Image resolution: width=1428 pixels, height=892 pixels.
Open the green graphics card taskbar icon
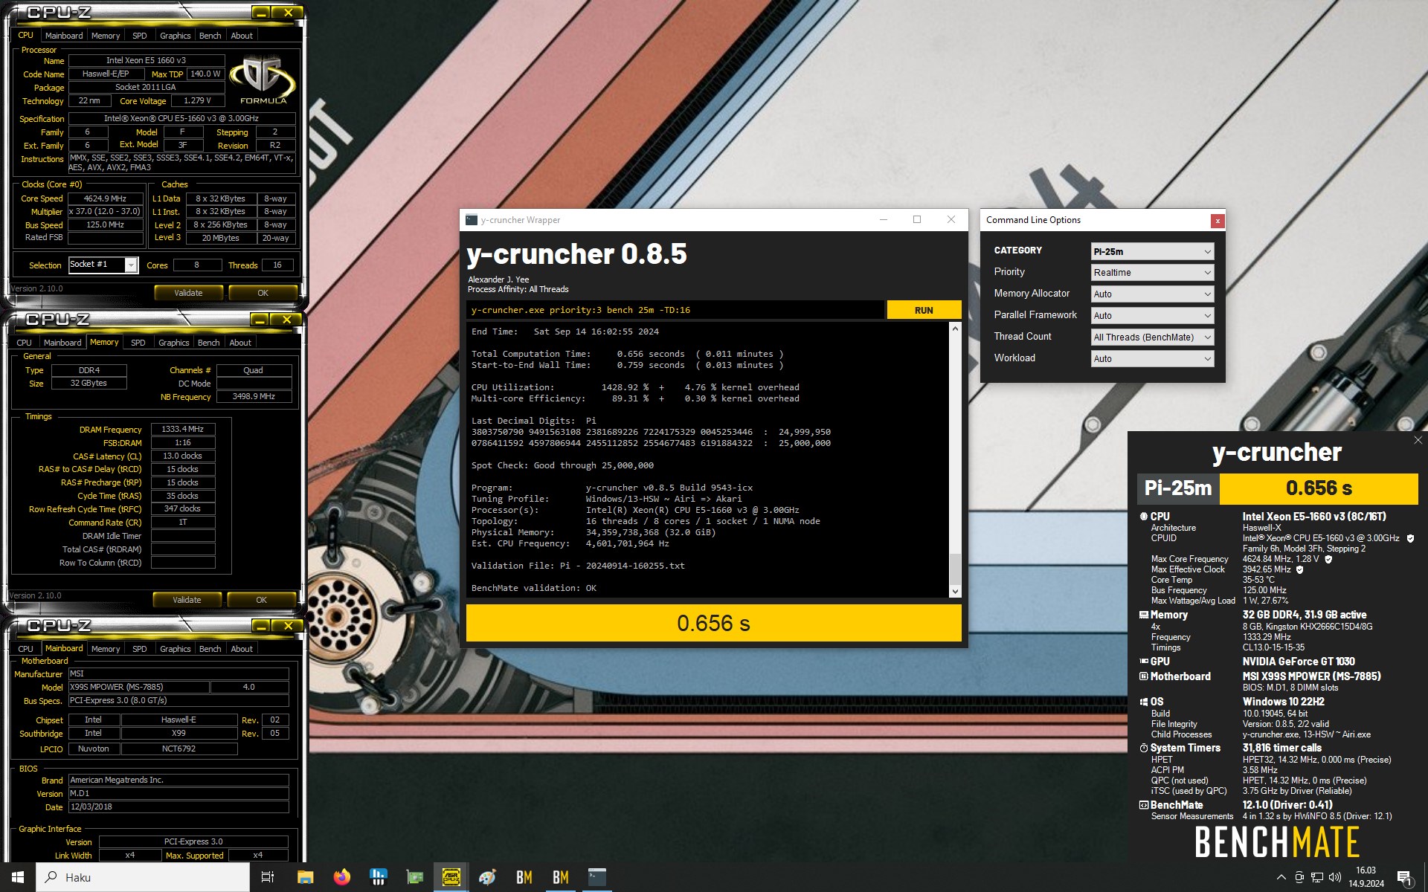(x=414, y=877)
